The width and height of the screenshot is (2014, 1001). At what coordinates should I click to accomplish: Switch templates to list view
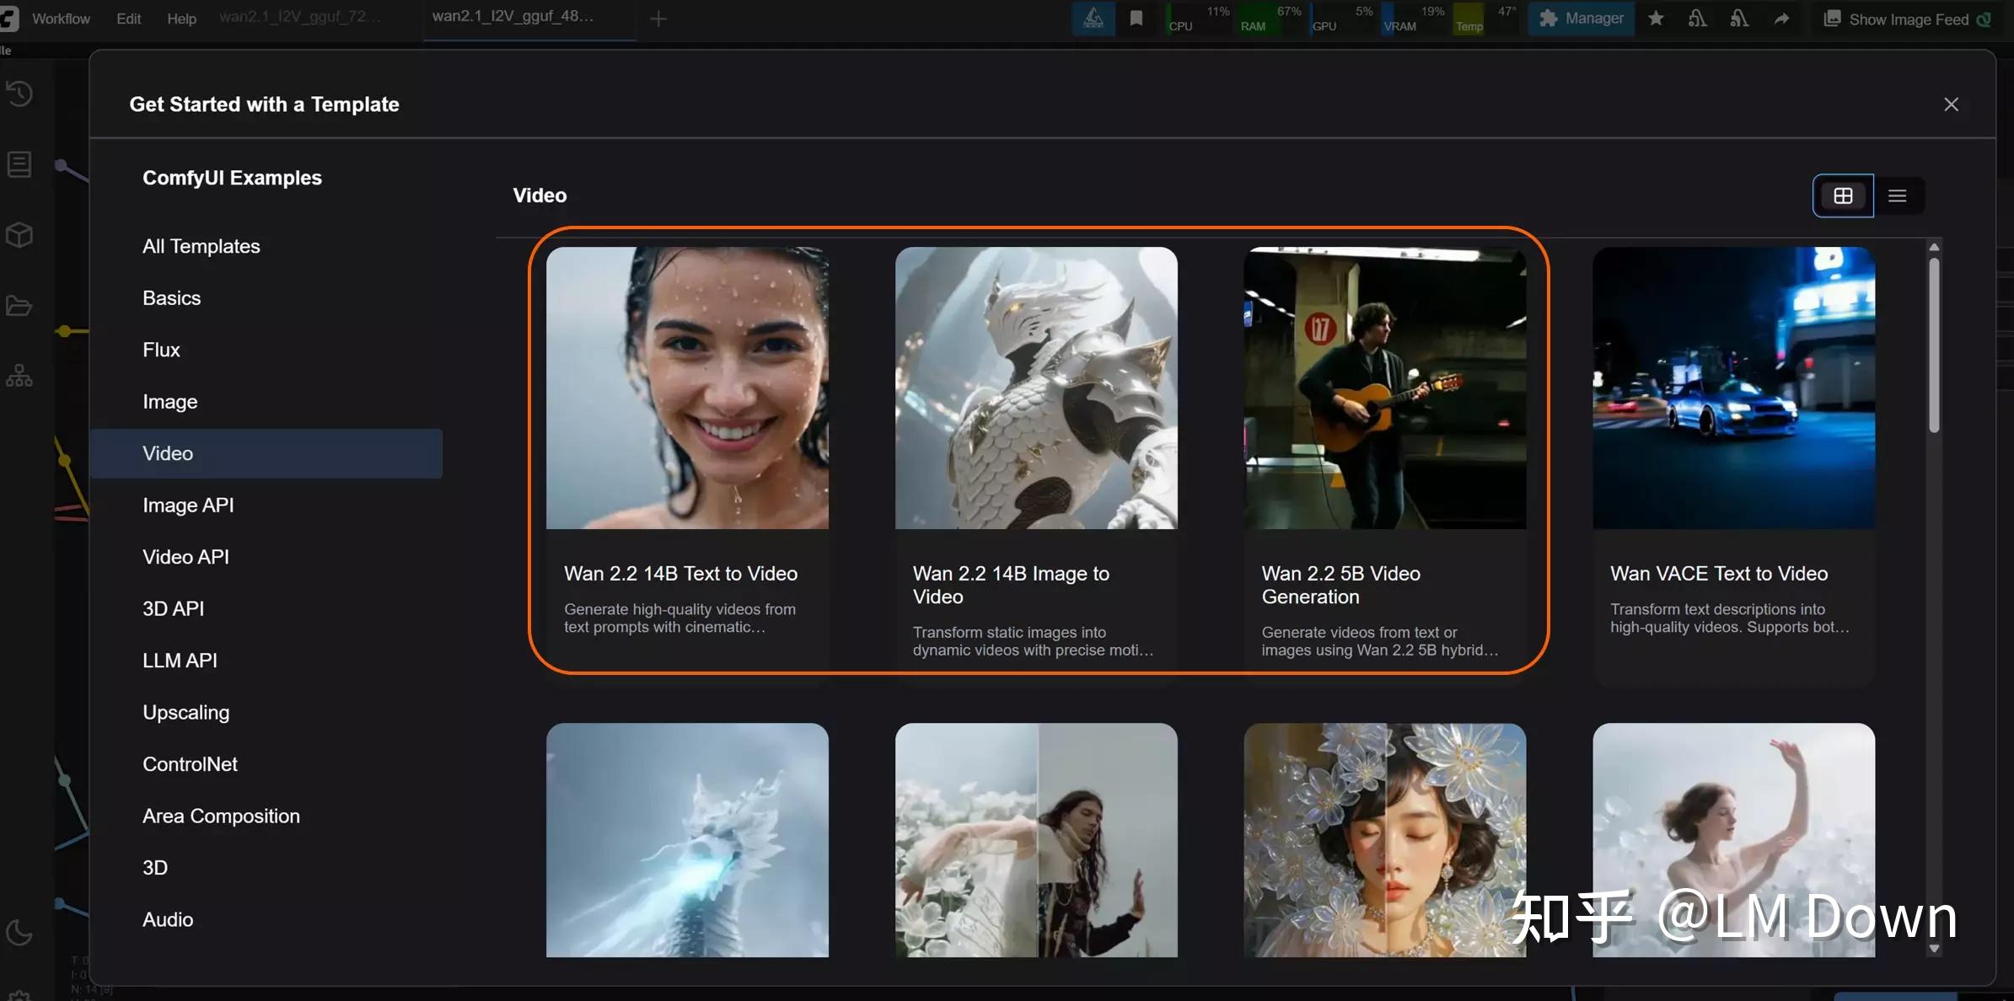click(x=1898, y=195)
